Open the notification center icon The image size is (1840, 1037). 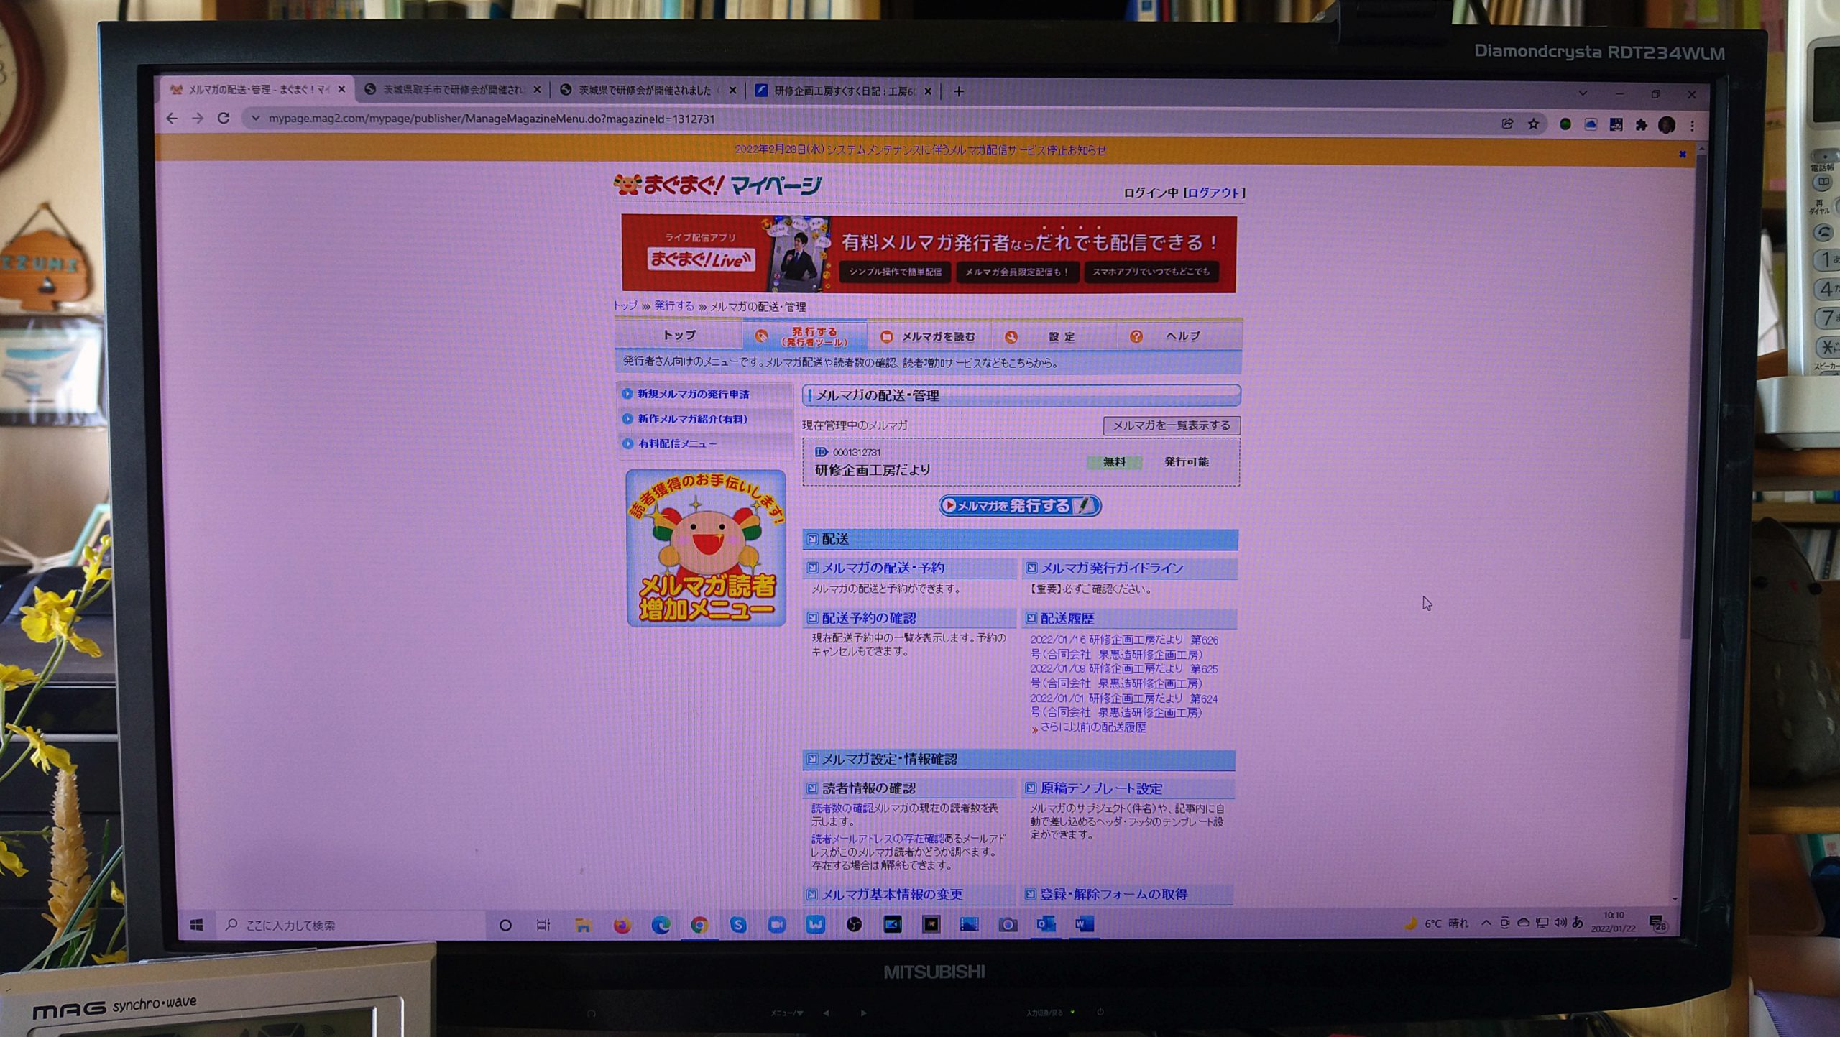[x=1658, y=923]
